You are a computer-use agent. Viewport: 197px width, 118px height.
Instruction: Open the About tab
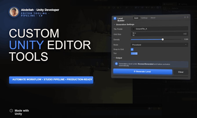coord(153,18)
